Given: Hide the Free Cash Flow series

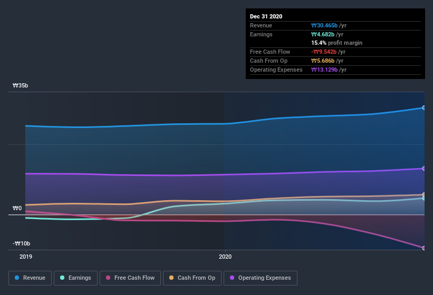Looking at the screenshot, I should point(130,278).
